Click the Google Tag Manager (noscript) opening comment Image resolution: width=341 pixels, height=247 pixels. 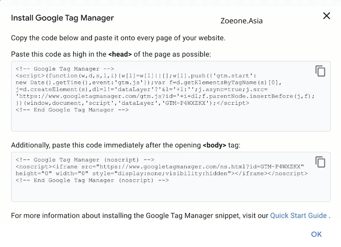pyautogui.click(x=85, y=160)
